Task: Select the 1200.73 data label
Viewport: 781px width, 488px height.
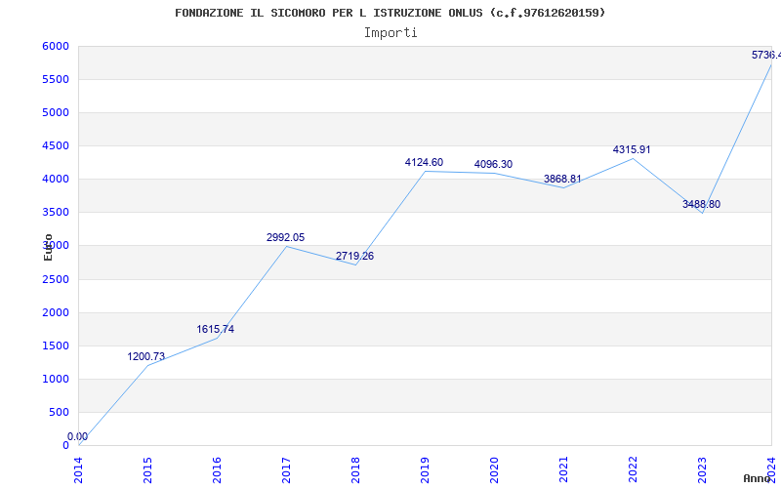Action: point(145,356)
